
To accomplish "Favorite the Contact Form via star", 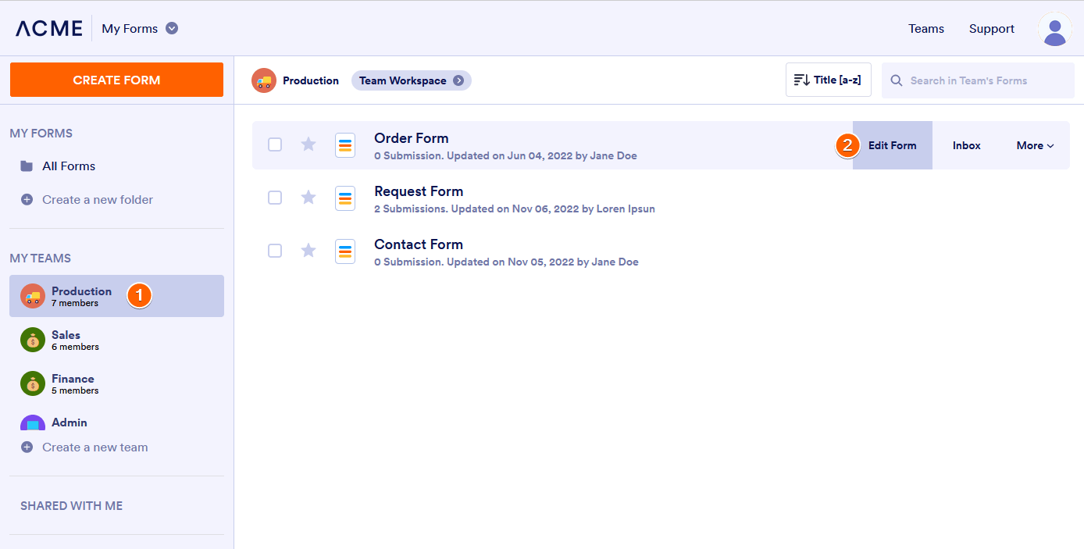I will click(x=308, y=251).
